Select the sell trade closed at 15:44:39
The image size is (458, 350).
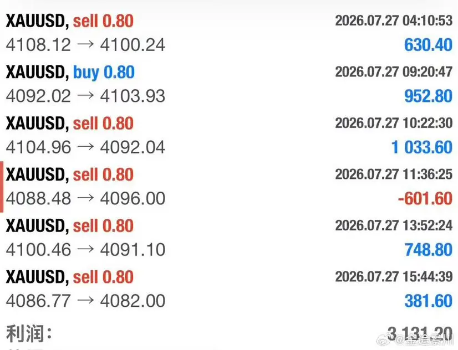pos(229,289)
